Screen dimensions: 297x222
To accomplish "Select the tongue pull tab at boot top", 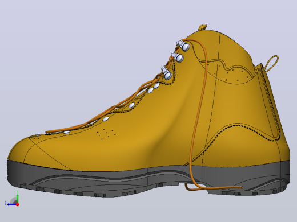I will click(x=203, y=27).
